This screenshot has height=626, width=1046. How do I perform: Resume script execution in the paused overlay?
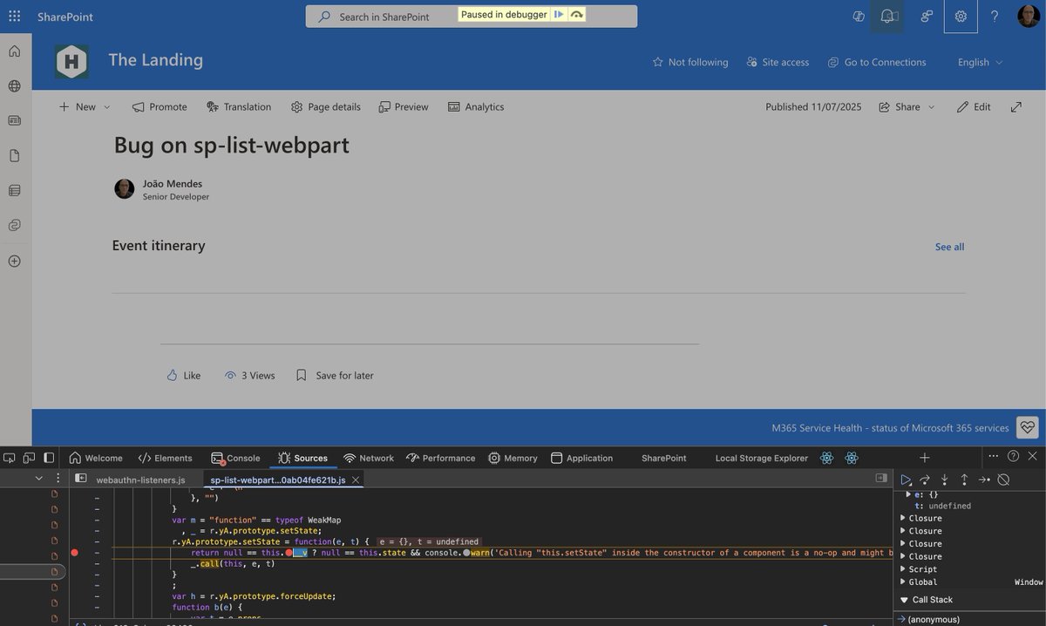(559, 15)
